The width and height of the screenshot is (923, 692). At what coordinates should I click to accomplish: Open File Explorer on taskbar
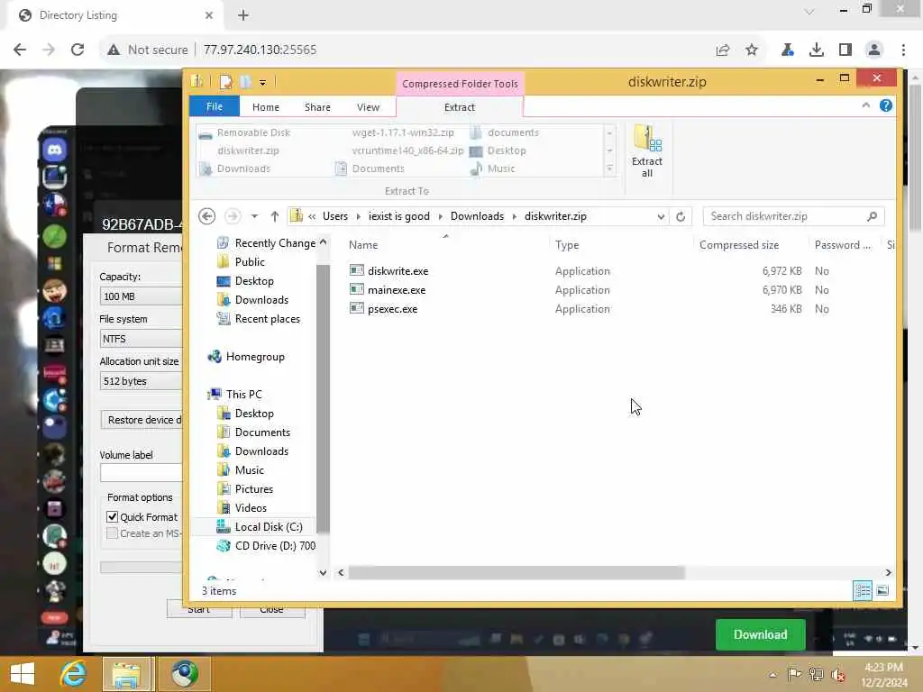127,674
